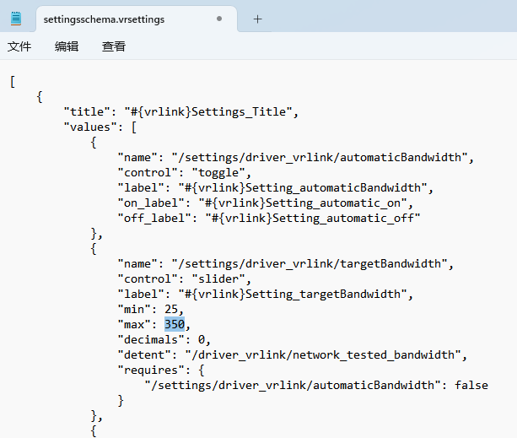
Task: Select the settingsschema.vrsettings tab
Action: (105, 19)
